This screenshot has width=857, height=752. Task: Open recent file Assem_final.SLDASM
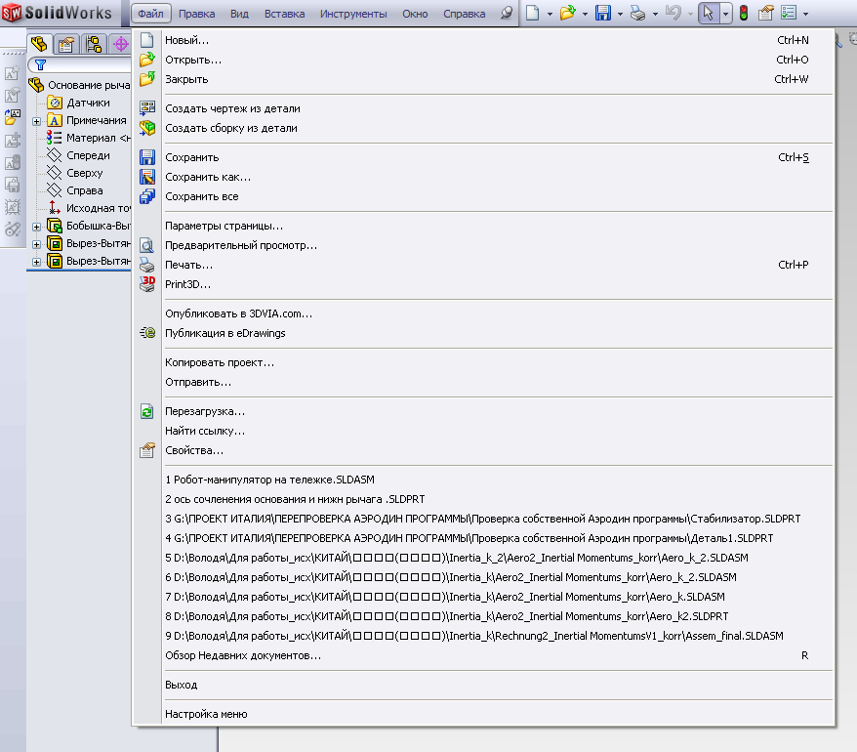click(482, 636)
